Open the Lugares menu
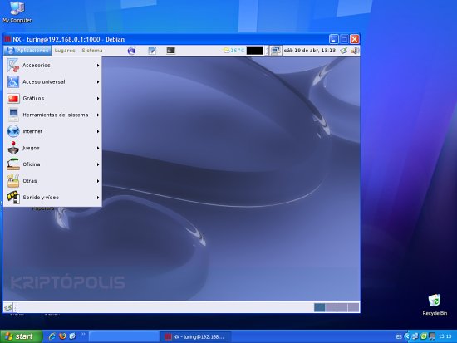457x343 pixels. [x=65, y=51]
